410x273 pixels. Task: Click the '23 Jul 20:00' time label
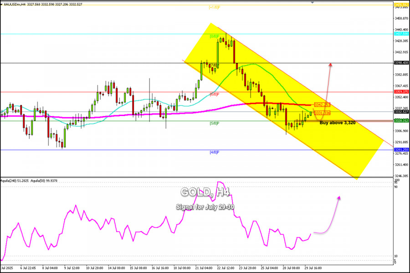tap(247, 268)
